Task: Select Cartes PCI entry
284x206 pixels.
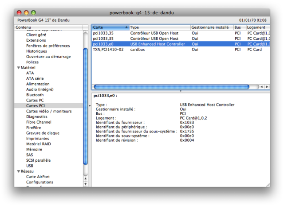Action: click(x=48, y=105)
